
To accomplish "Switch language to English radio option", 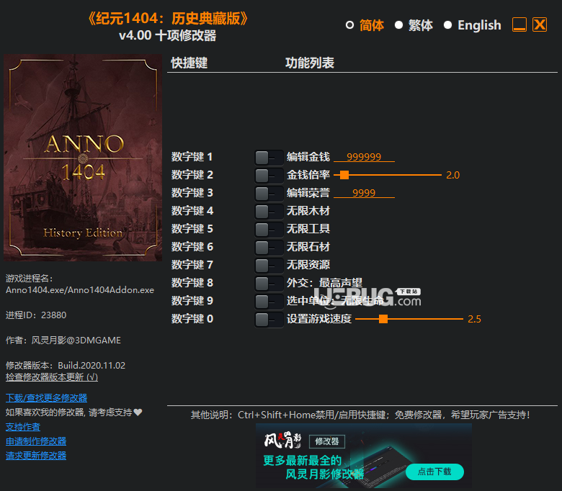I will coord(447,25).
